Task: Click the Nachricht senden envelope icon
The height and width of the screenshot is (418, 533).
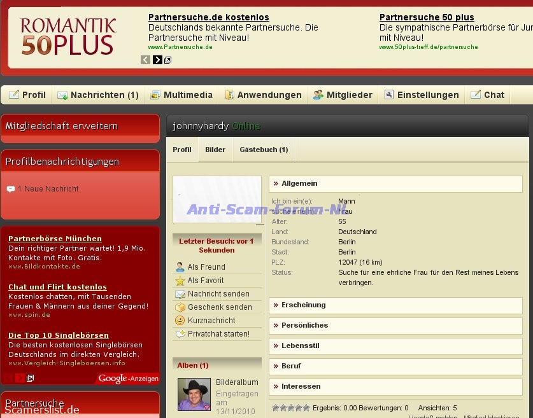Action: coord(180,294)
